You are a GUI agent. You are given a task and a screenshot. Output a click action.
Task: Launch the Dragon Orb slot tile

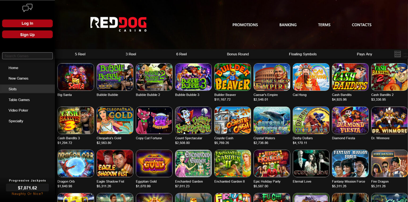pos(76,163)
